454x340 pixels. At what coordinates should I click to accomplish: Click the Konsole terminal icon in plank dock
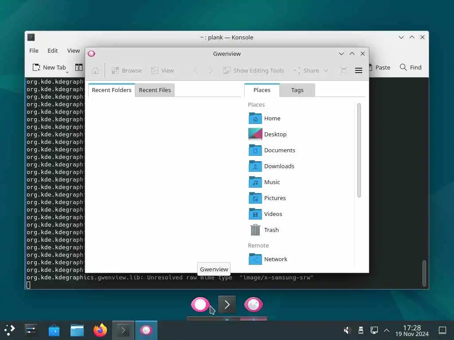point(227,305)
